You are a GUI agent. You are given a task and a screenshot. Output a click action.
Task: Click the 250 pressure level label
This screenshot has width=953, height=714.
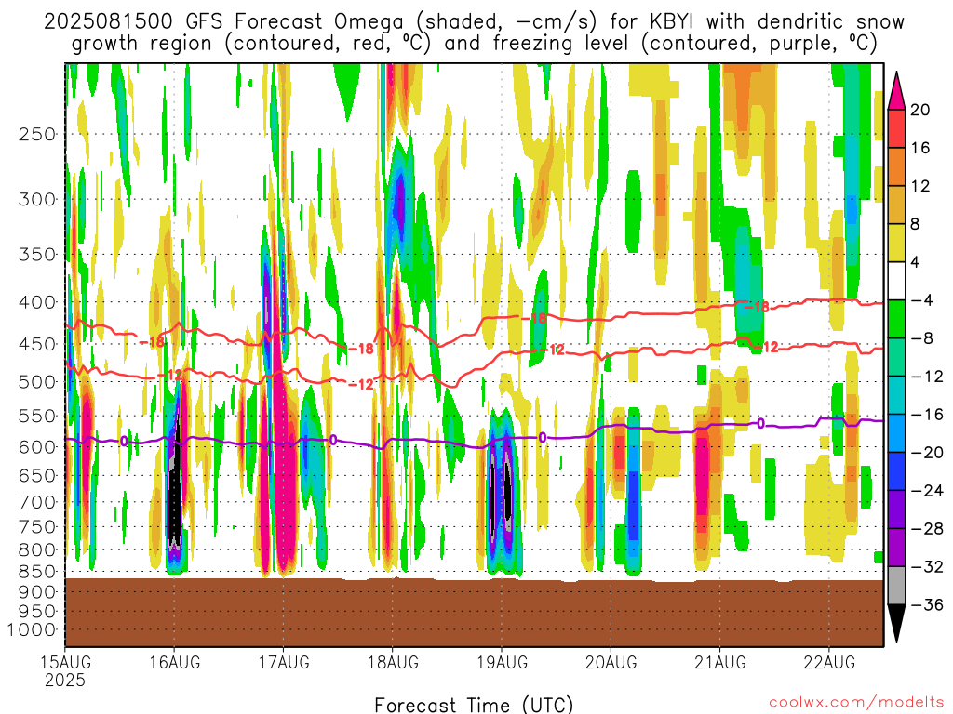37,134
